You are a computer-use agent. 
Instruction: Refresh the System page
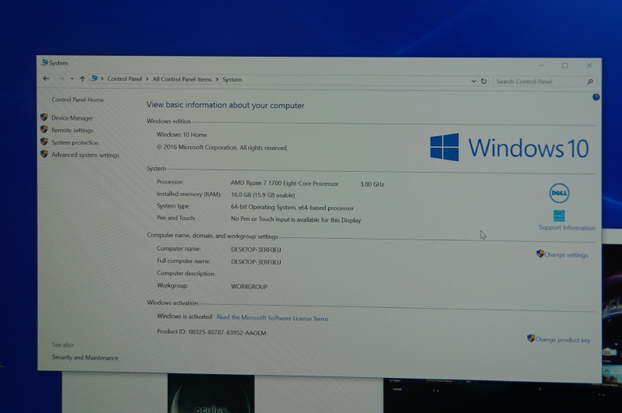click(484, 82)
